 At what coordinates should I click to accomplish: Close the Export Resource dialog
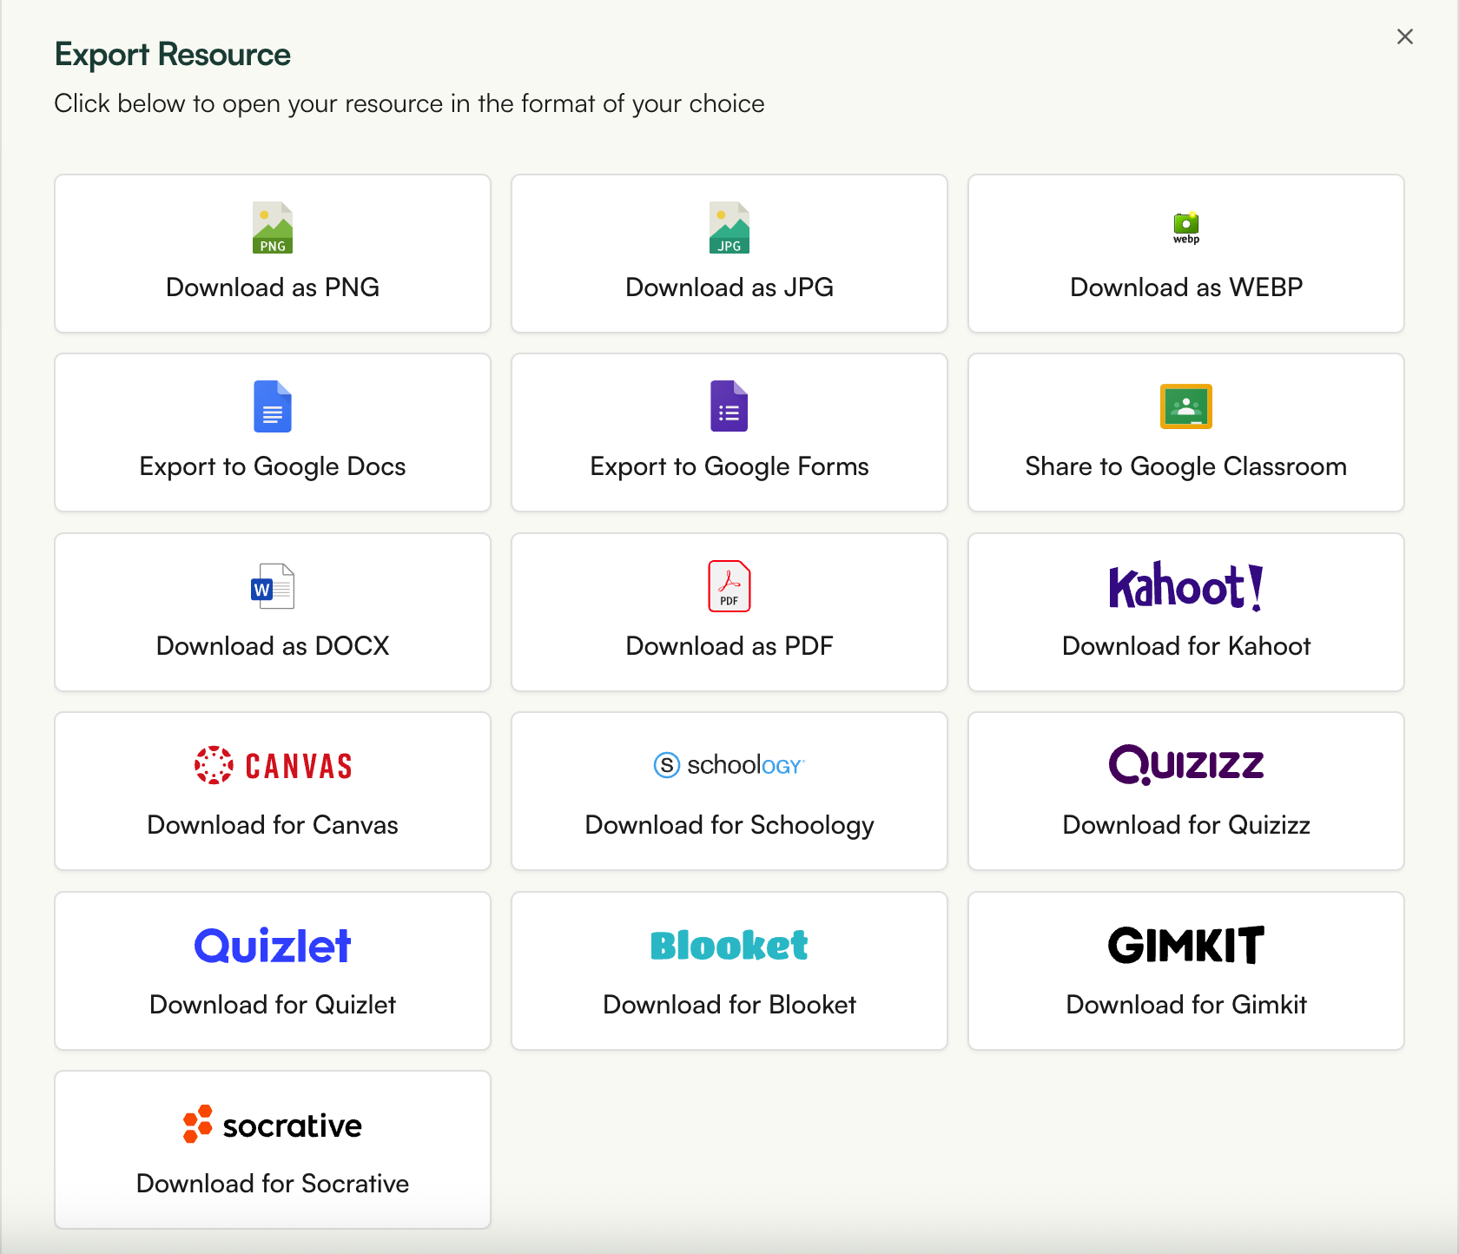[1405, 36]
